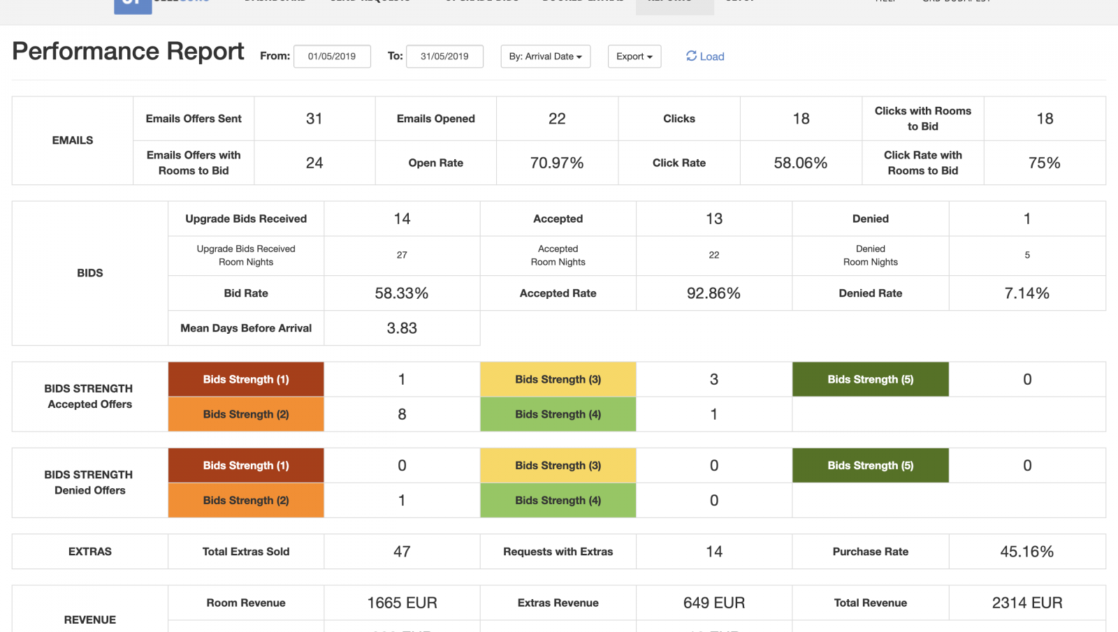Click the Performance Report page heading
Image resolution: width=1118 pixels, height=632 pixels.
click(x=129, y=52)
